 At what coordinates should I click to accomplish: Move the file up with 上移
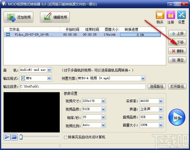(177, 33)
